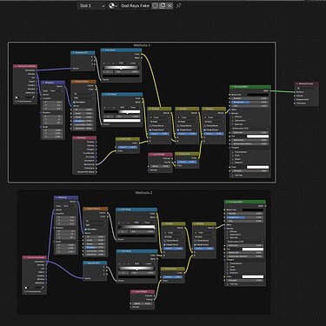Collapse the lower Color Ramp node in Methode 1
Screen dimensions: 326x326
(104, 94)
